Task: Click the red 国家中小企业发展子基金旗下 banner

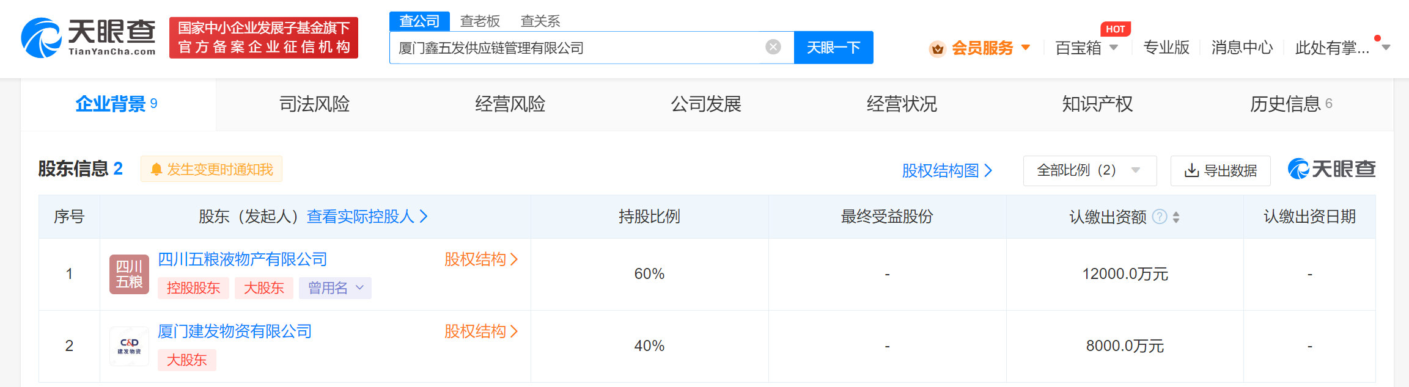Action: [263, 38]
